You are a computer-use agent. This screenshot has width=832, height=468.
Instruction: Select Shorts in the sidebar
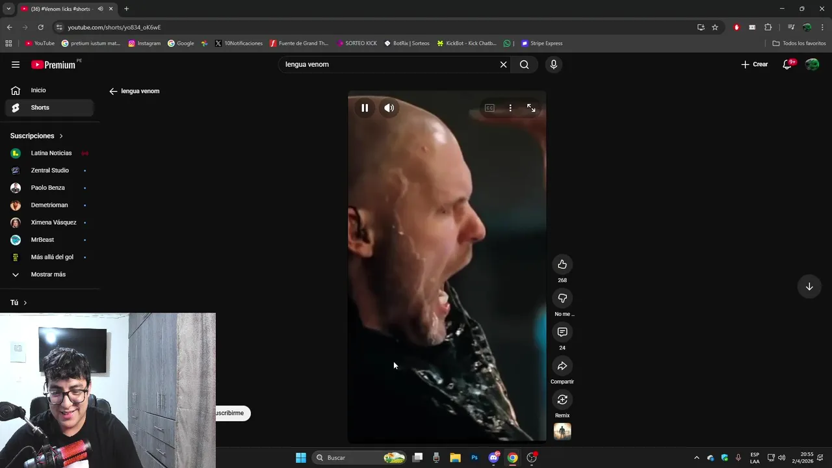(49, 108)
